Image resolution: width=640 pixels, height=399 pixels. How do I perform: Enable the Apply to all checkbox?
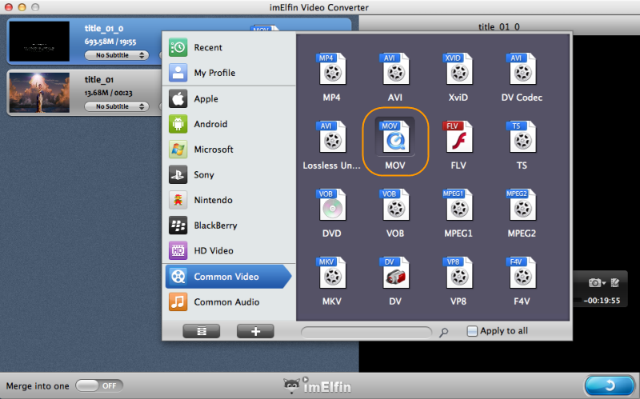(x=472, y=331)
